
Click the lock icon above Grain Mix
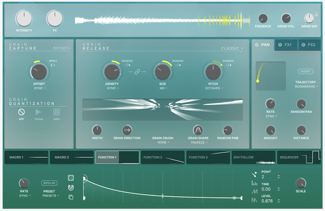click(316, 14)
